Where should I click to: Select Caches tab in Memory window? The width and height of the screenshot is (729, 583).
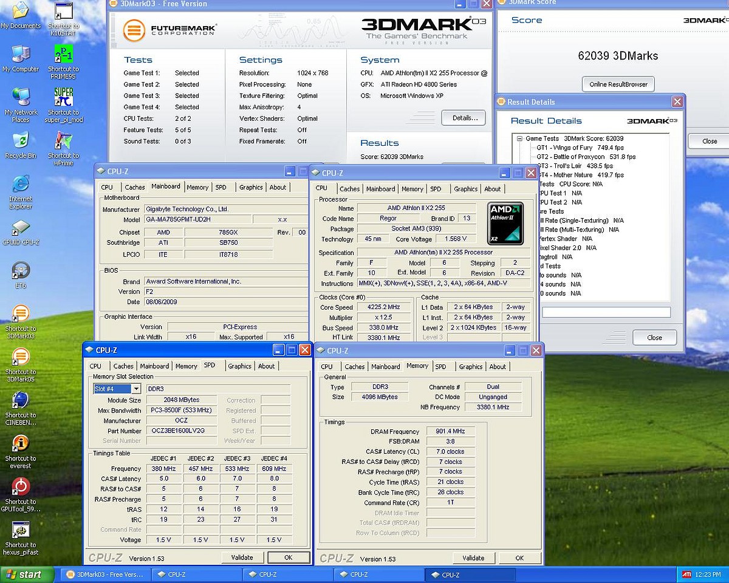[x=354, y=367]
